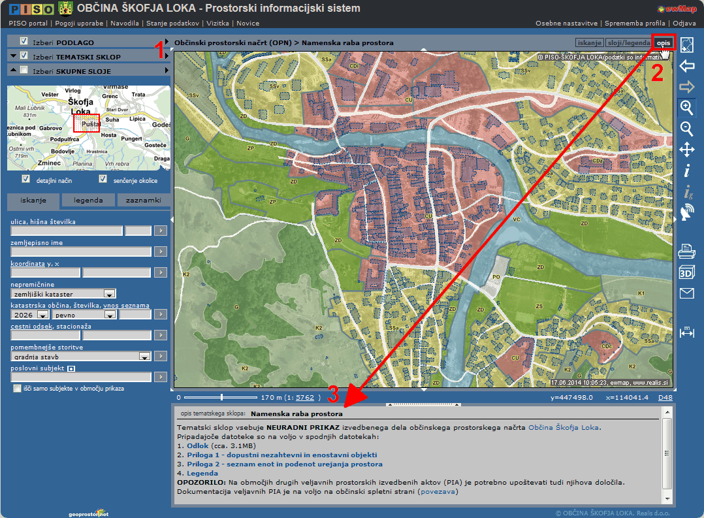
Task: Enable the SKUPNE SLOJE checkbox
Action: click(x=24, y=71)
